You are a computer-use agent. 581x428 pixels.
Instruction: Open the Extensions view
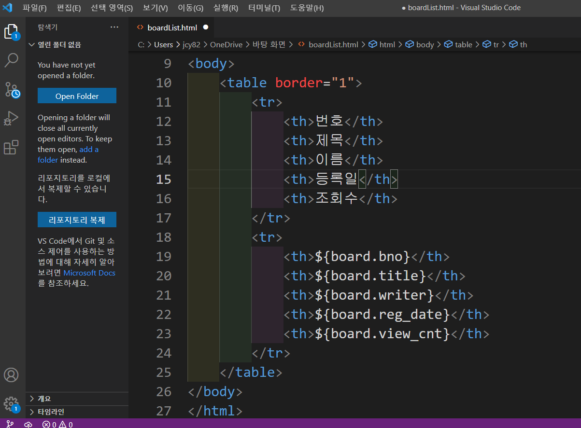coord(11,147)
